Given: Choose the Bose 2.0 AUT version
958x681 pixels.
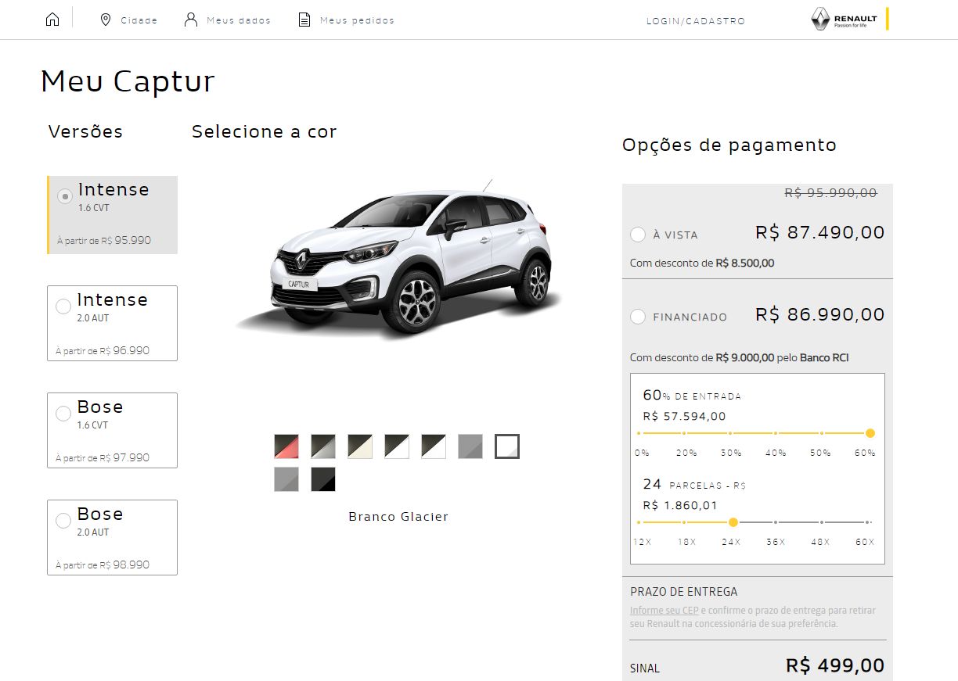Looking at the screenshot, I should [113, 537].
